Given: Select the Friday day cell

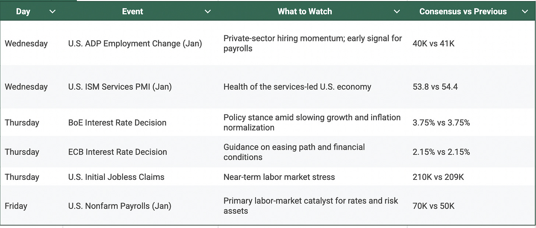Looking at the screenshot, I should [x=16, y=206].
